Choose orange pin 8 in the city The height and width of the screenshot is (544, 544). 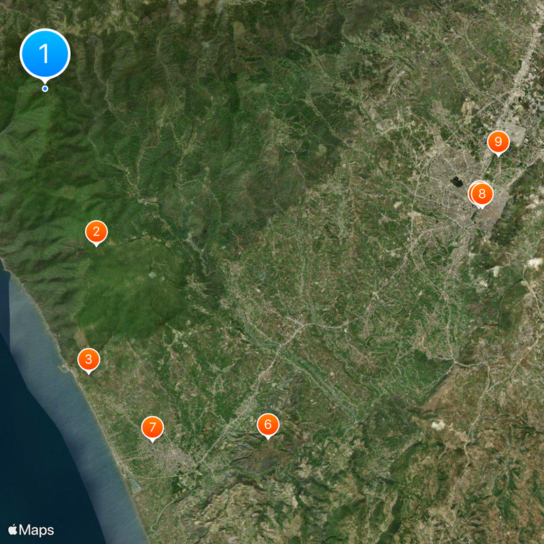coord(482,194)
